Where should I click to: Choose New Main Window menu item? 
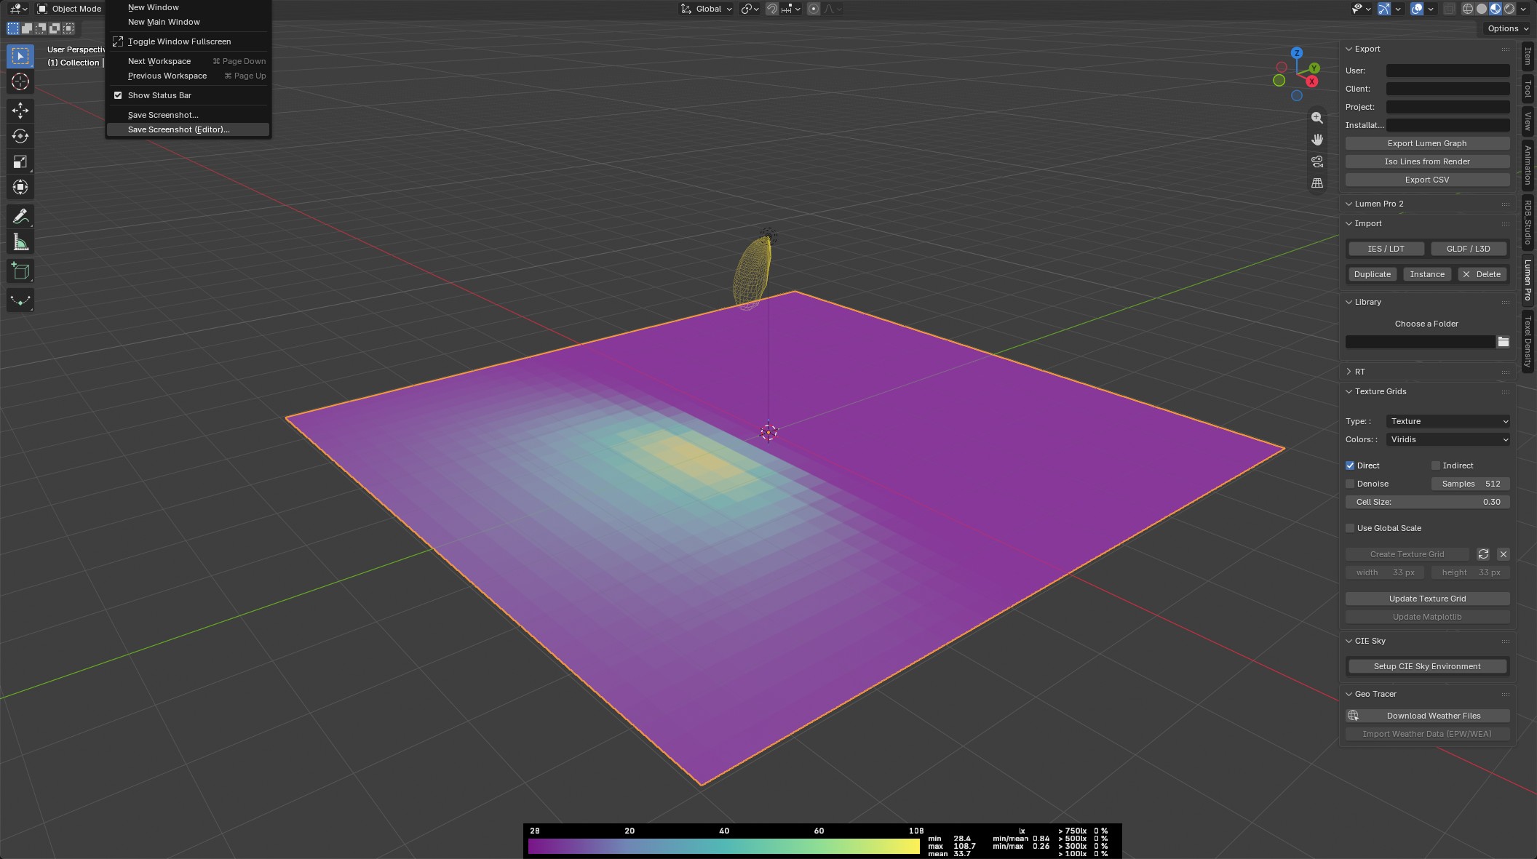tap(188, 22)
